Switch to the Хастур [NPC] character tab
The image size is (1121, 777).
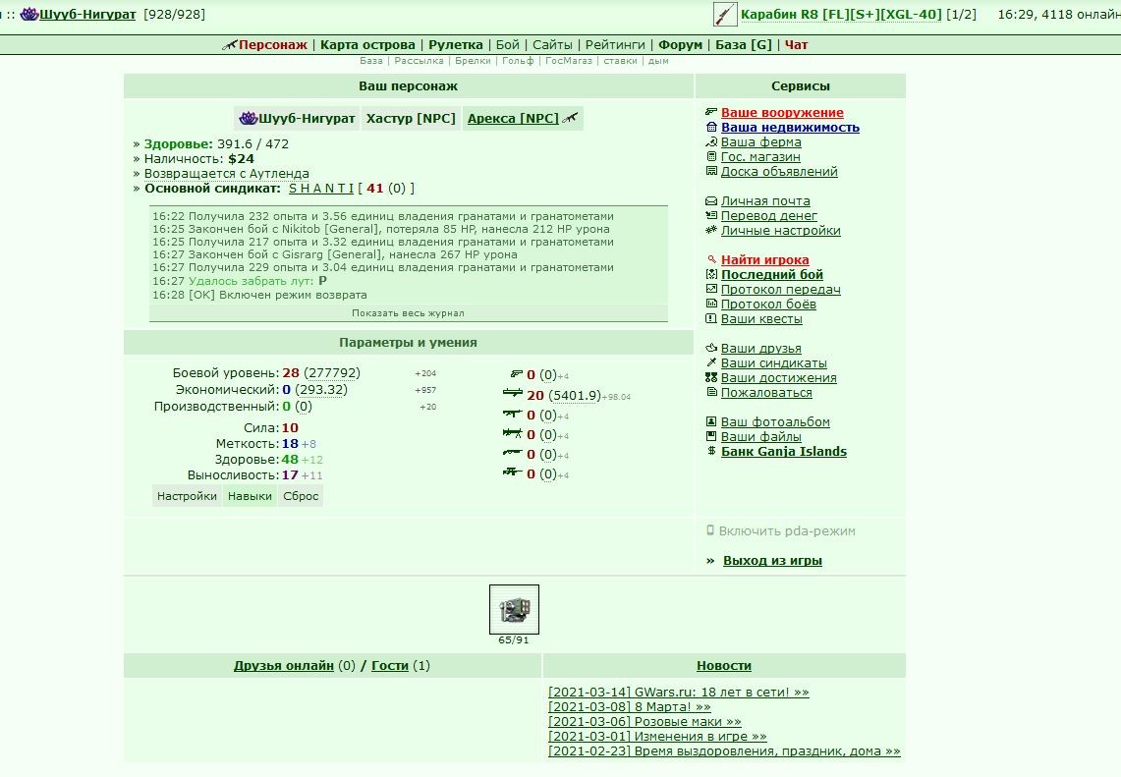[411, 118]
